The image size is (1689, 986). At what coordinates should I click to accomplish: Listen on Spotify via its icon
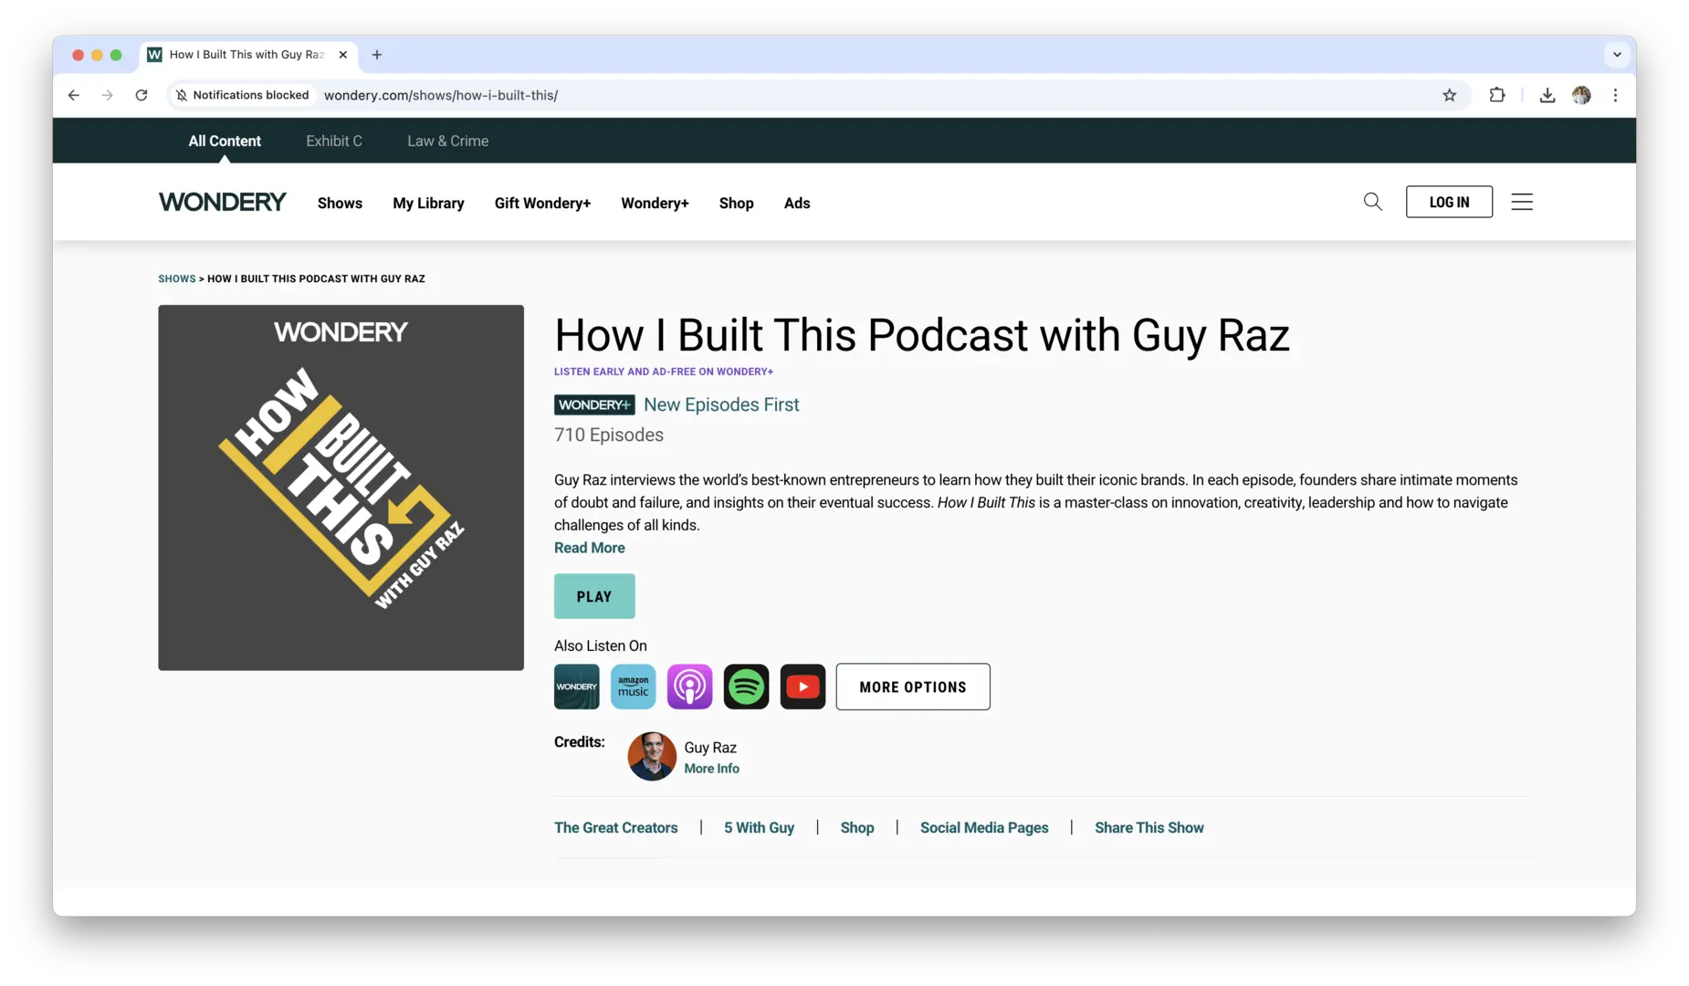coord(746,686)
